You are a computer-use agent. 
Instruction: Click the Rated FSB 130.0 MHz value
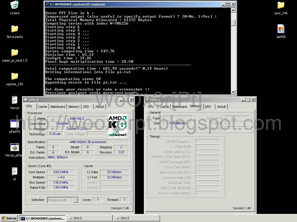(61, 187)
